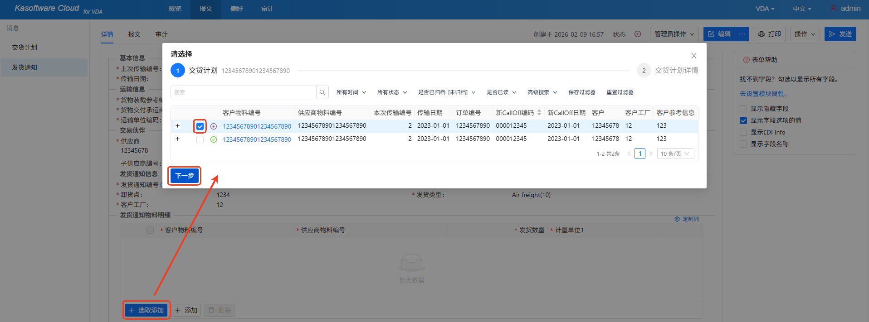Viewport: 869px width, 322px height.
Task: Expand the first row plus expander
Action: pyautogui.click(x=178, y=126)
